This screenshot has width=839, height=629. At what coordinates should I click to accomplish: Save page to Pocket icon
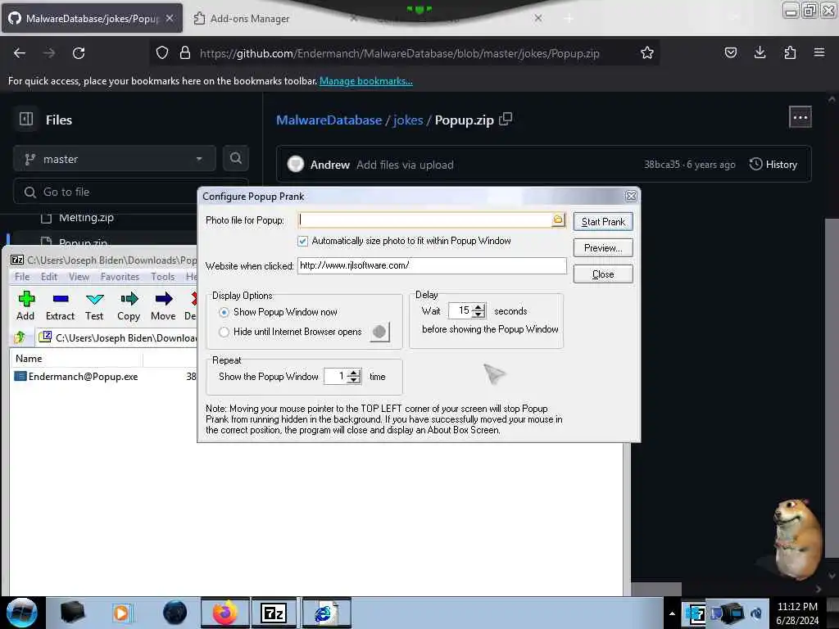[730, 52]
